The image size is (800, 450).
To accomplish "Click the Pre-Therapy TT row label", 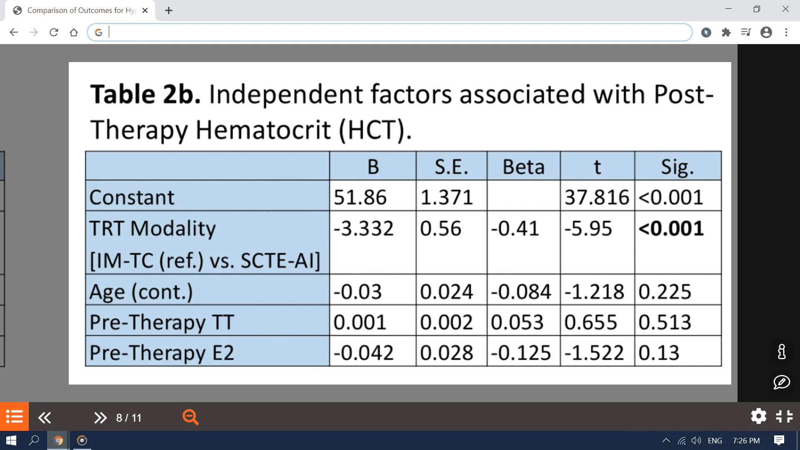I will tap(162, 322).
